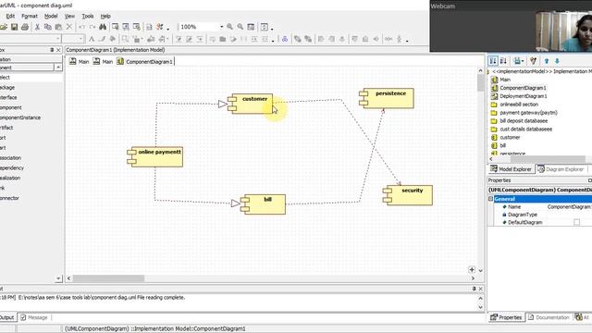
Task: Select 'customer' item in the Model Explorer tree
Action: [510, 138]
